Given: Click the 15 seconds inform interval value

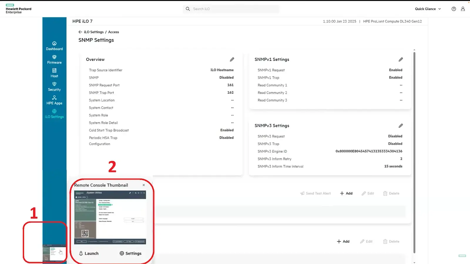Looking at the screenshot, I should click(x=393, y=166).
